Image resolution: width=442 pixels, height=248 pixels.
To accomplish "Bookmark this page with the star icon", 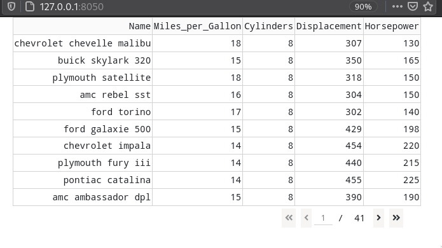I will pyautogui.click(x=428, y=6).
